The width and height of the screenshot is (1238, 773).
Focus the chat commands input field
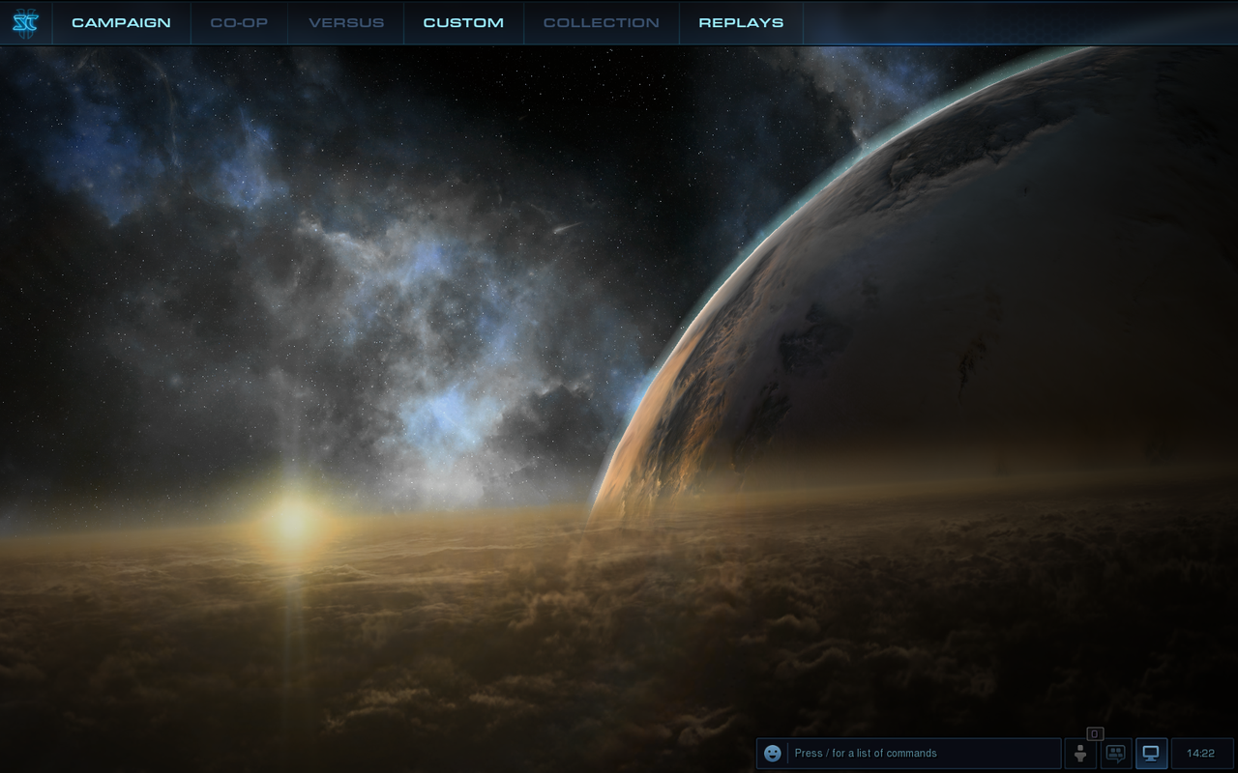coord(924,753)
